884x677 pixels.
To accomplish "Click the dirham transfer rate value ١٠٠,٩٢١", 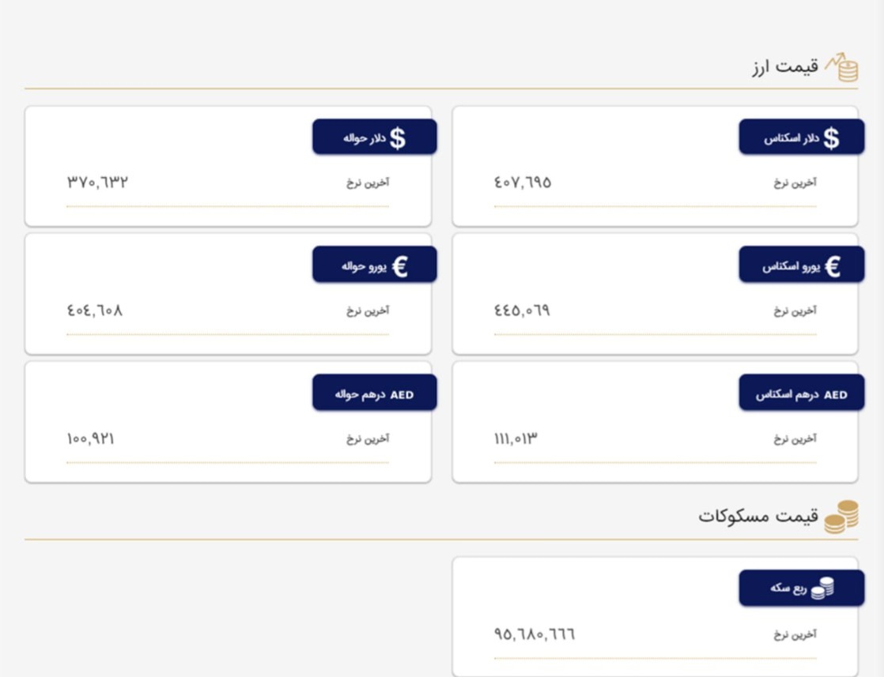I will pyautogui.click(x=90, y=438).
